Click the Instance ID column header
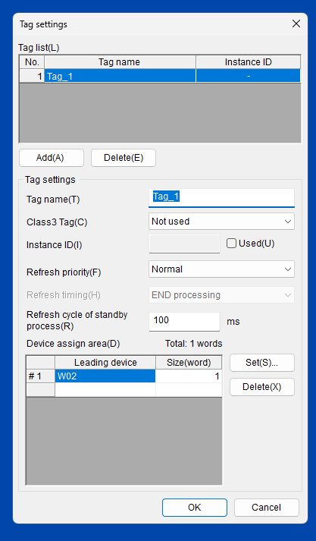Screen dimensions: 316x541 point(248,62)
